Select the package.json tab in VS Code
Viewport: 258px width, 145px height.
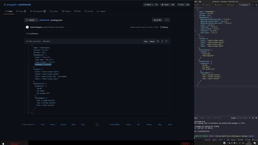click(244, 5)
